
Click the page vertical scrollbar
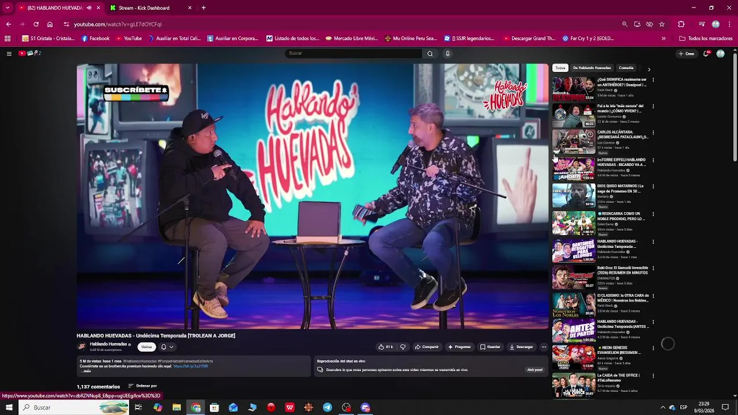click(735, 107)
